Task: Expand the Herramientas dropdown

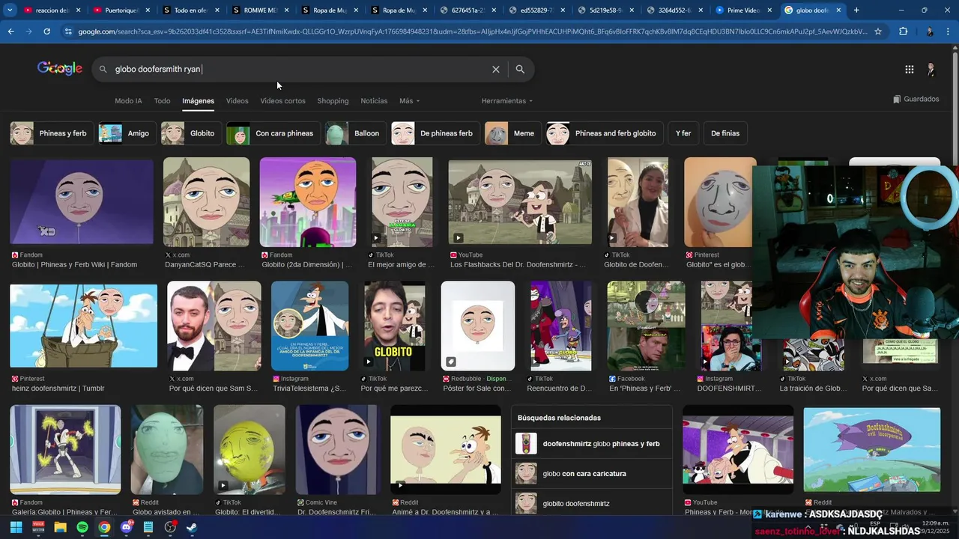Action: 506,101
